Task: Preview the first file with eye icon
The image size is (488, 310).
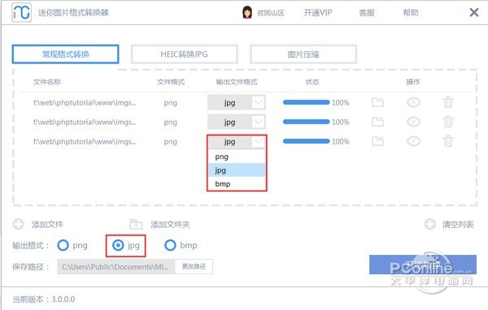Action: (x=414, y=102)
